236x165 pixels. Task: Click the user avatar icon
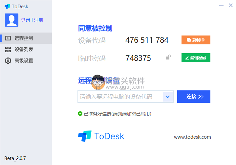click(11, 20)
